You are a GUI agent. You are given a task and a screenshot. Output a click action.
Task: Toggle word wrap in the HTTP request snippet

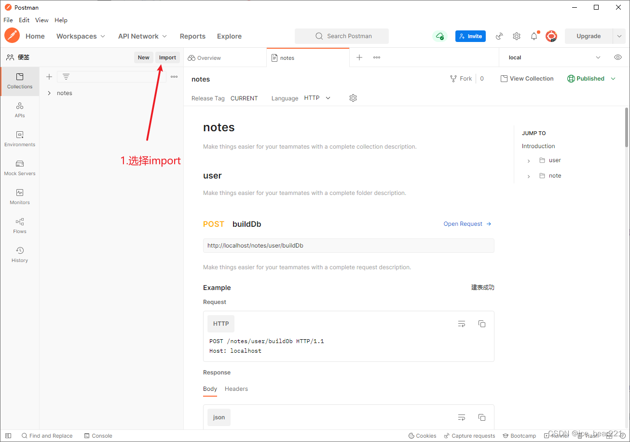coord(462,324)
